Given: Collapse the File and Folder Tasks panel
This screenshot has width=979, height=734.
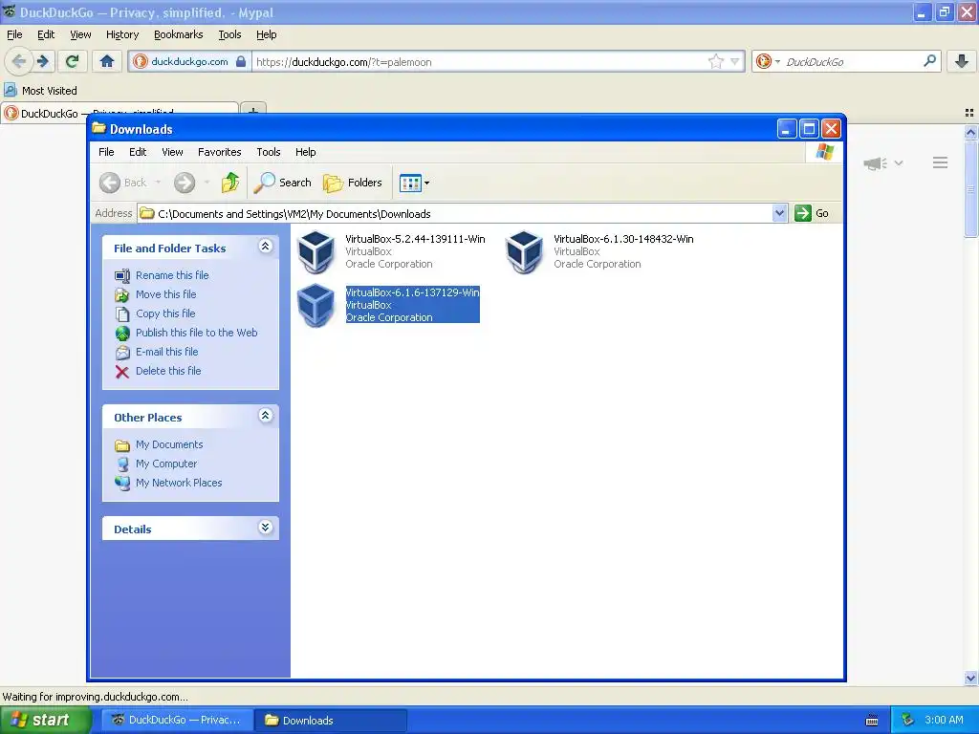Looking at the screenshot, I should [266, 246].
